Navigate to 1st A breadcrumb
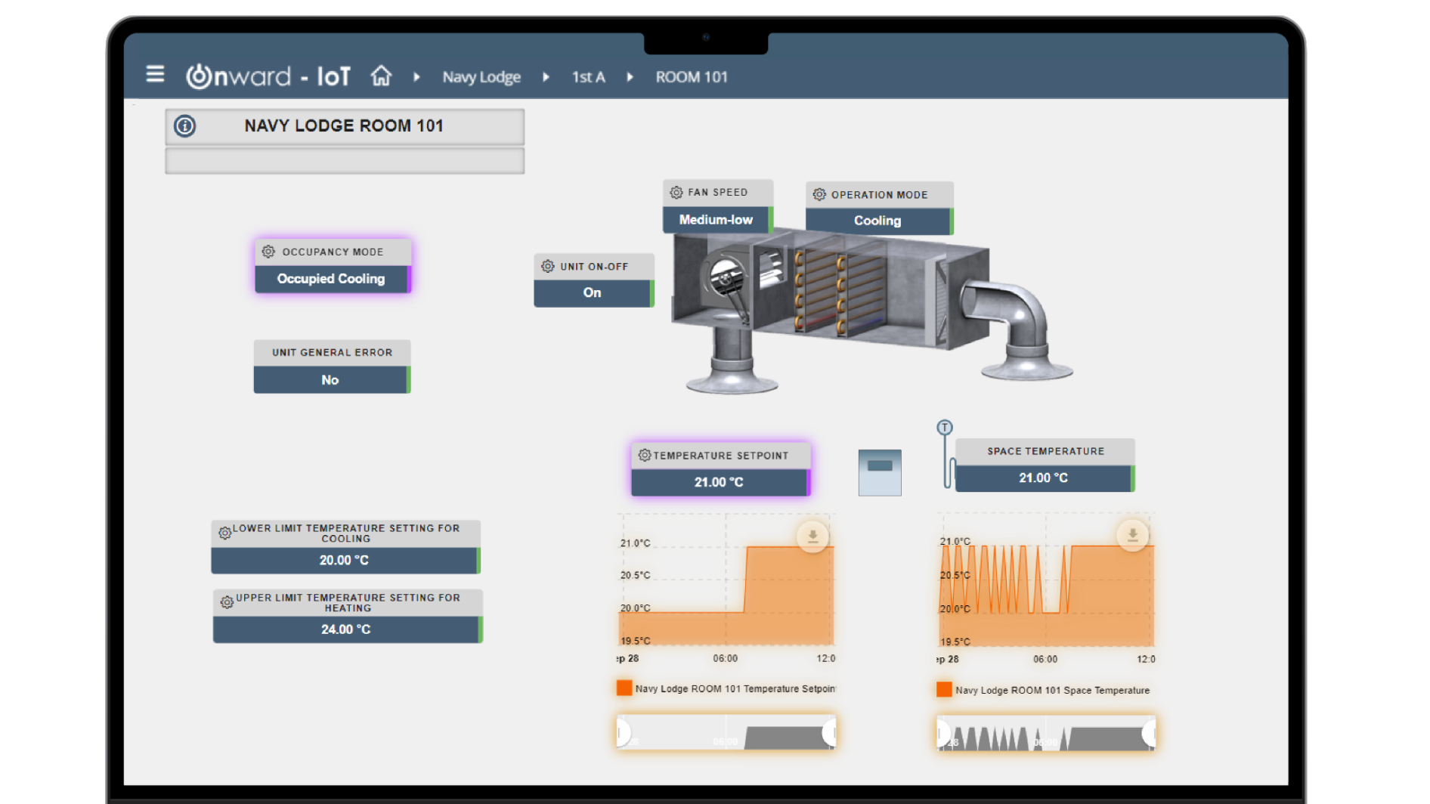 coord(588,77)
